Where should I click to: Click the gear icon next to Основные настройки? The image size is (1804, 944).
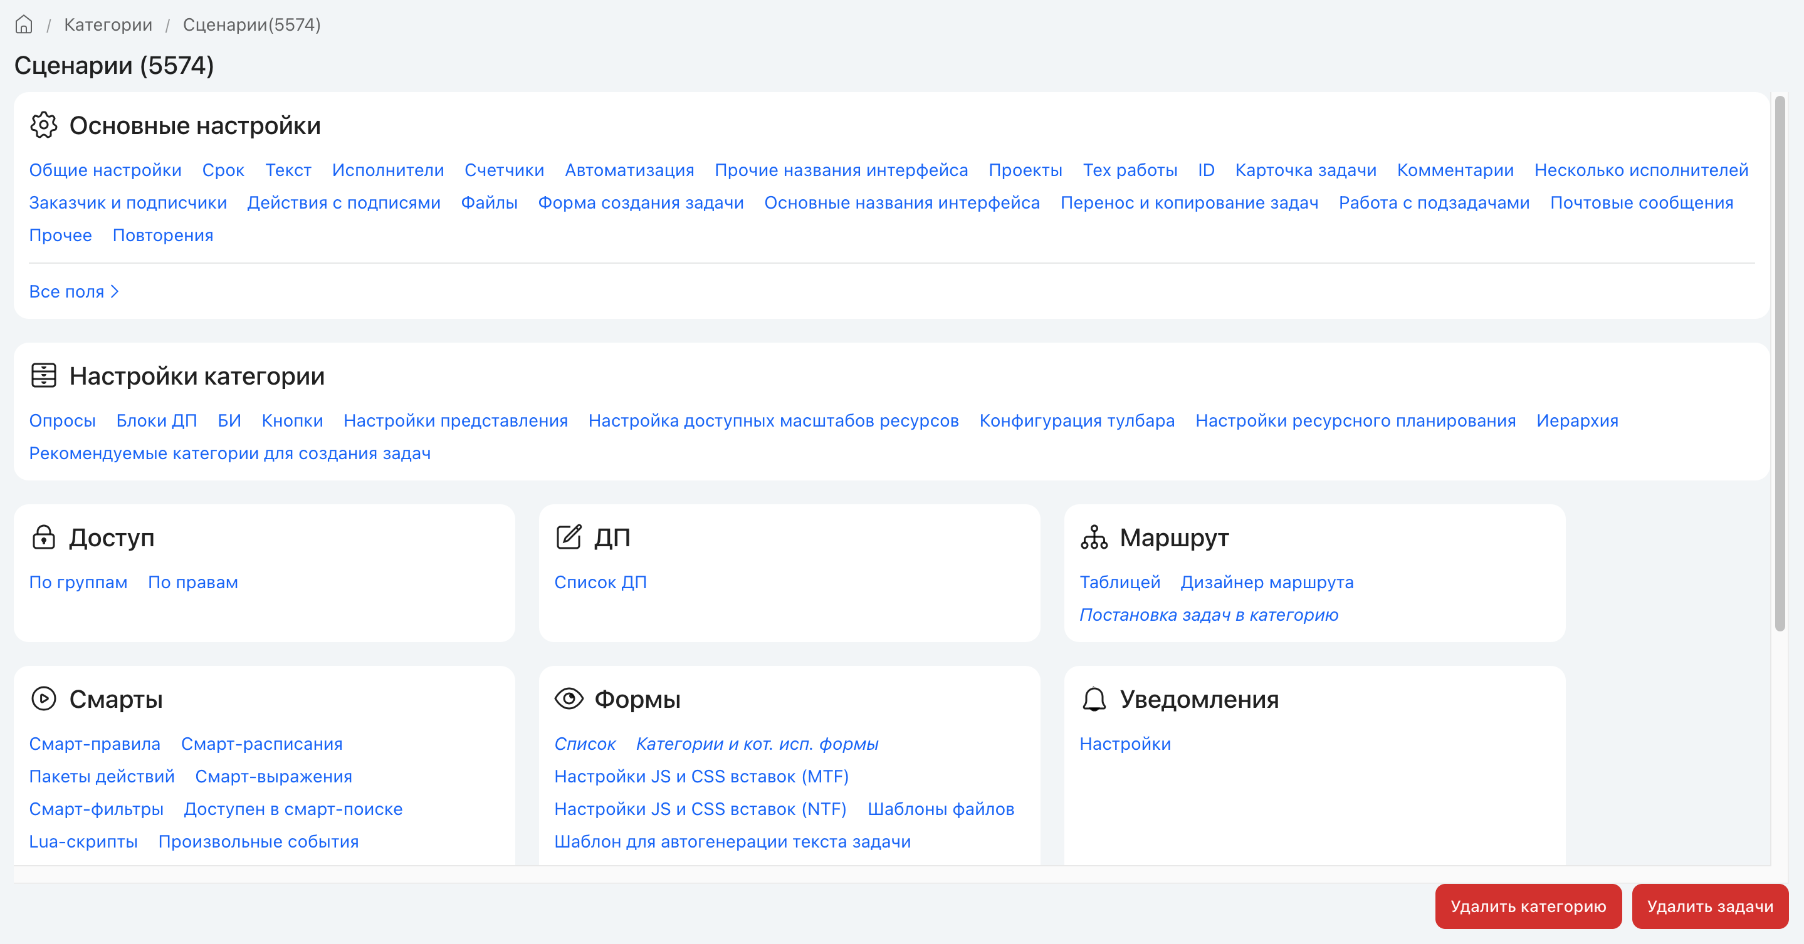pos(43,125)
